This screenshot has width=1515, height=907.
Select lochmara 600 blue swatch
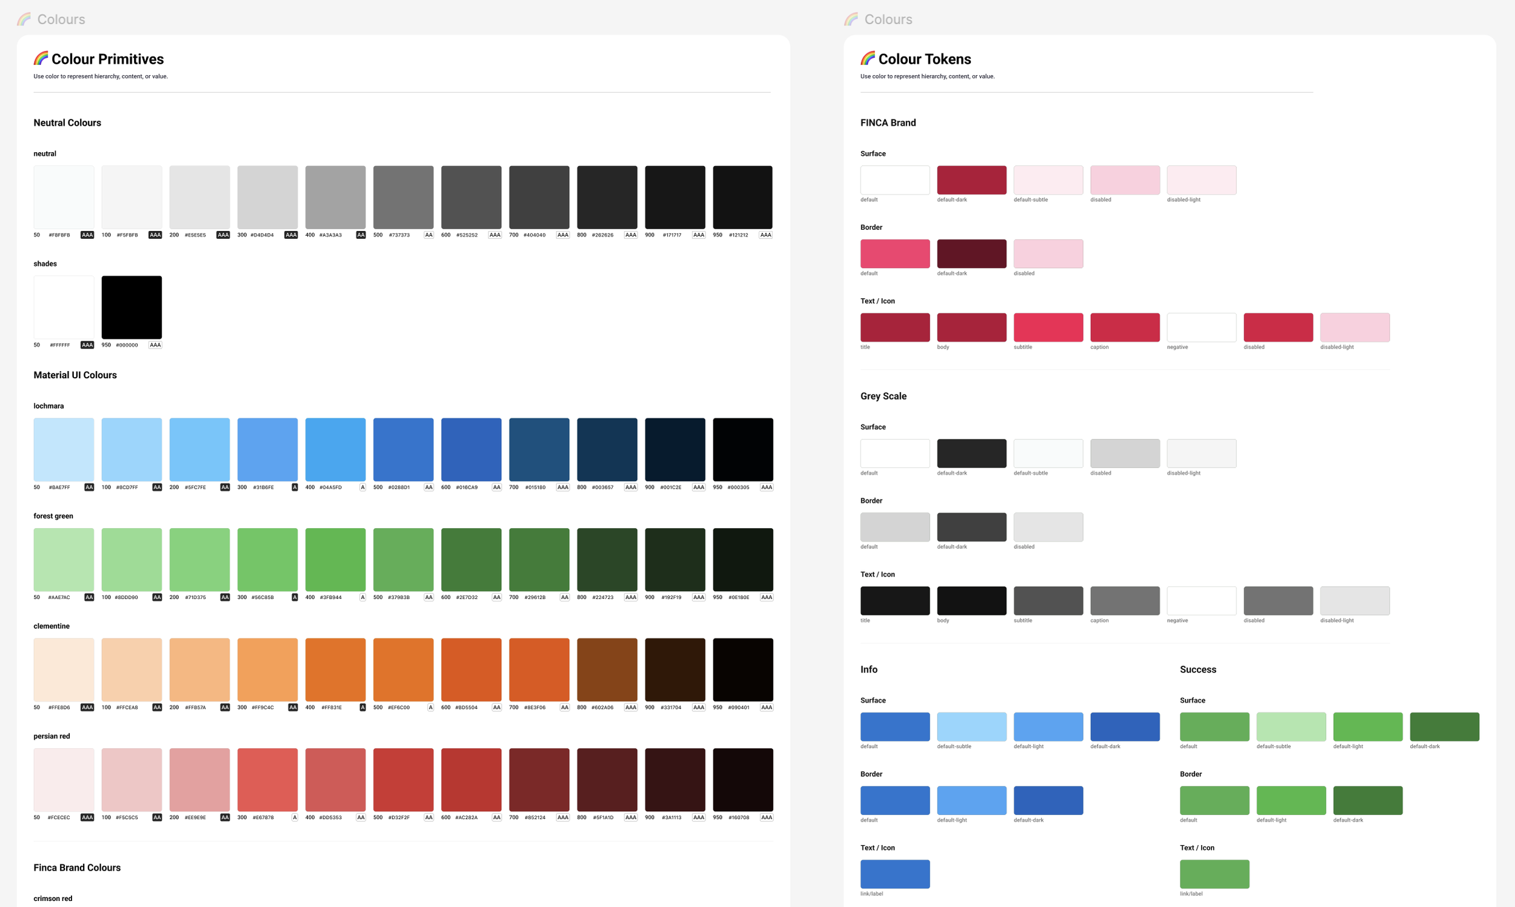(x=471, y=449)
